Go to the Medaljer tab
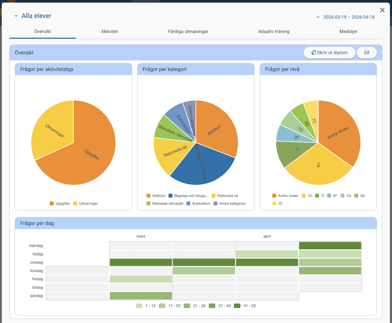Viewport: 392px width, 323px height. (348, 31)
